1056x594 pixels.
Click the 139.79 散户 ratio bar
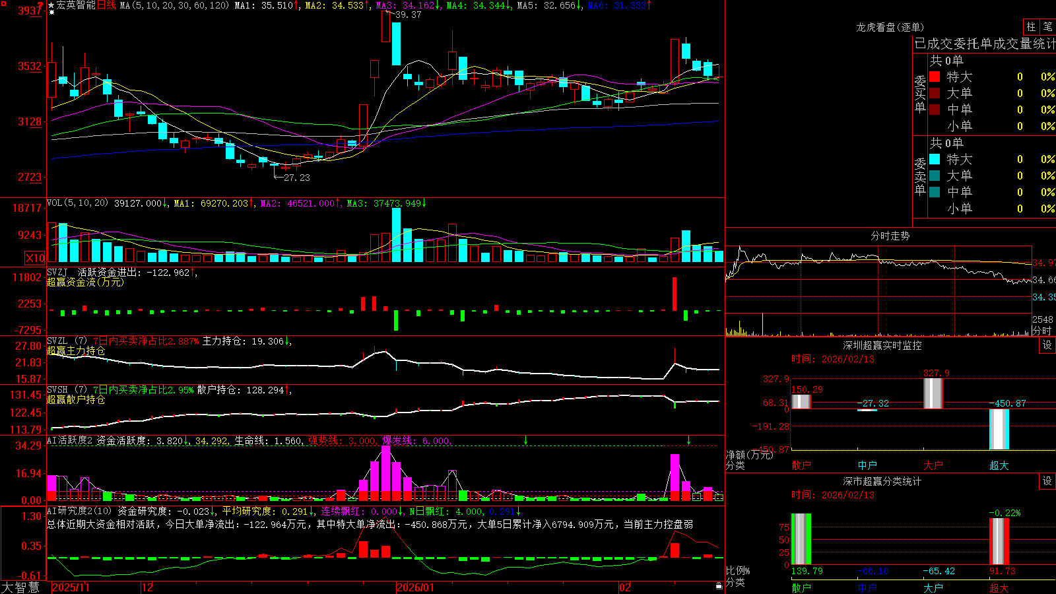point(801,539)
